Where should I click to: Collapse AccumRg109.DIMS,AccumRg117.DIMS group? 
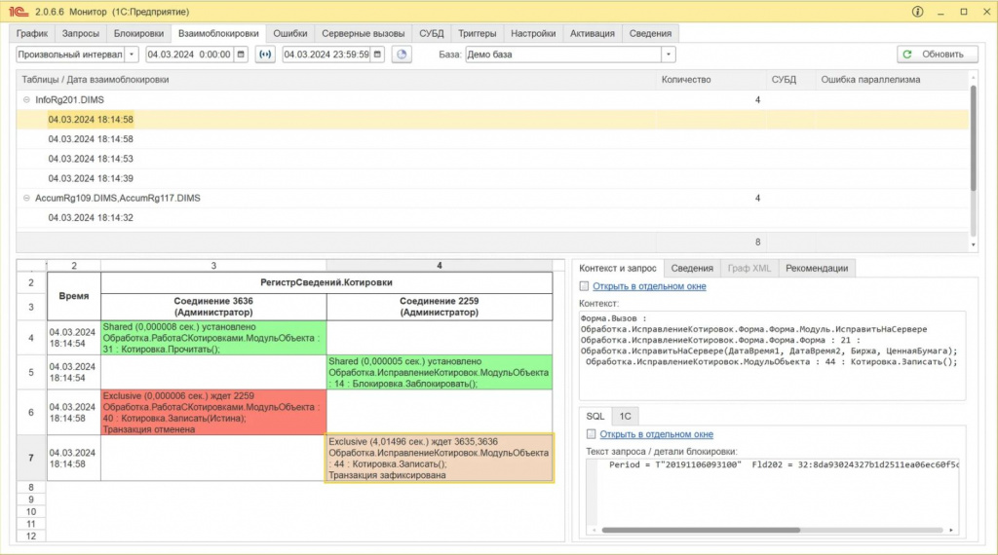tap(26, 199)
